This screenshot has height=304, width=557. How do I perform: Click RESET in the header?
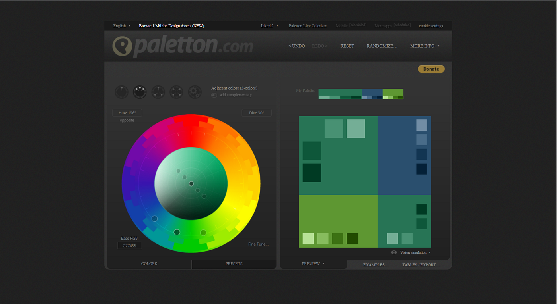(347, 46)
